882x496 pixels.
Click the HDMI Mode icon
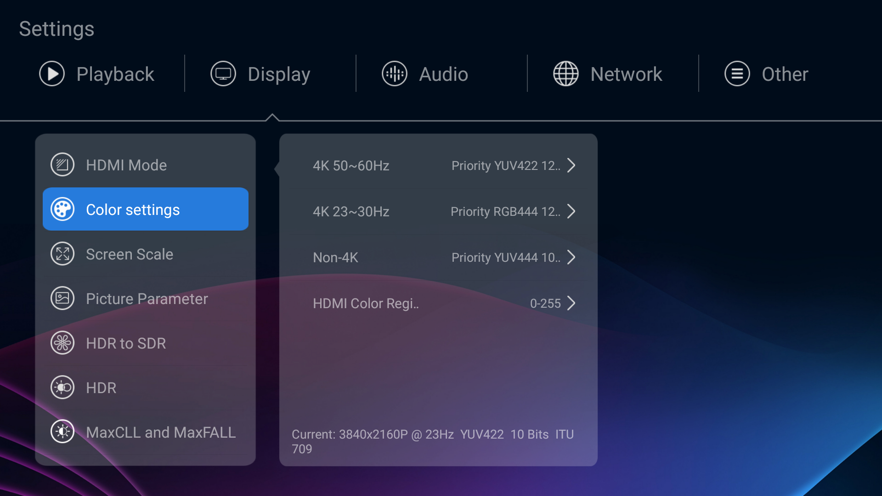tap(62, 165)
